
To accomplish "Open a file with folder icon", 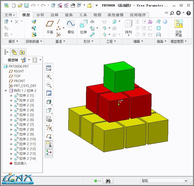I will click(x=20, y=5).
